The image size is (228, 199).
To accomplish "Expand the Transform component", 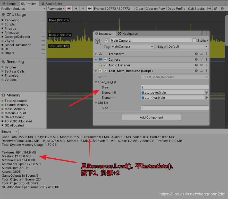I will (x=96, y=54).
